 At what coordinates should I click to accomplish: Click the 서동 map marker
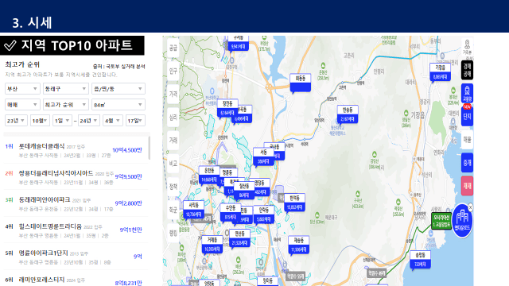(x=263, y=157)
